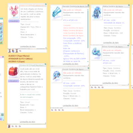Click Visualizar in the Sicário II backpack window

point(14,81)
